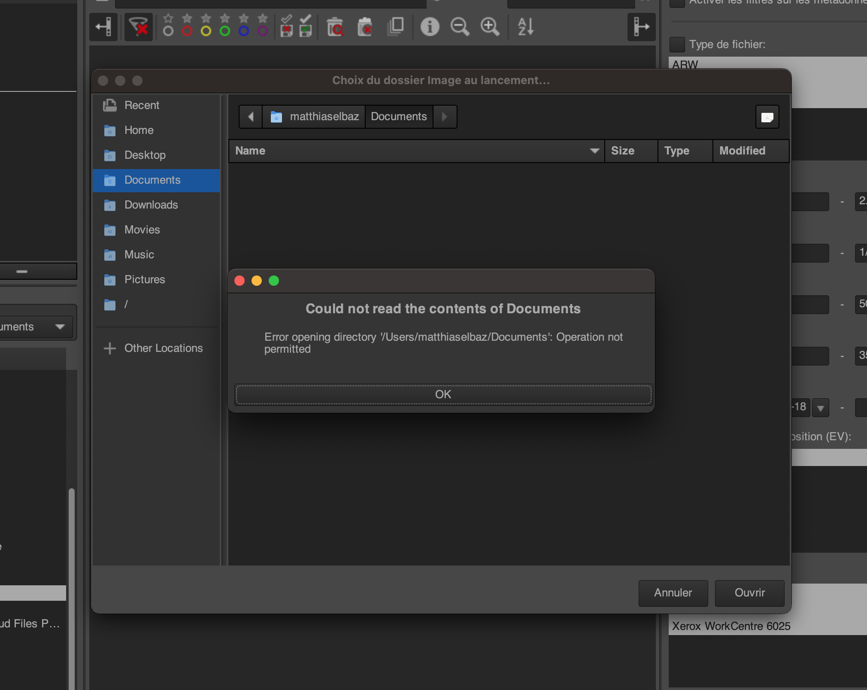Click the zoom out magnifier icon
This screenshot has height=690, width=867.
pyautogui.click(x=460, y=27)
